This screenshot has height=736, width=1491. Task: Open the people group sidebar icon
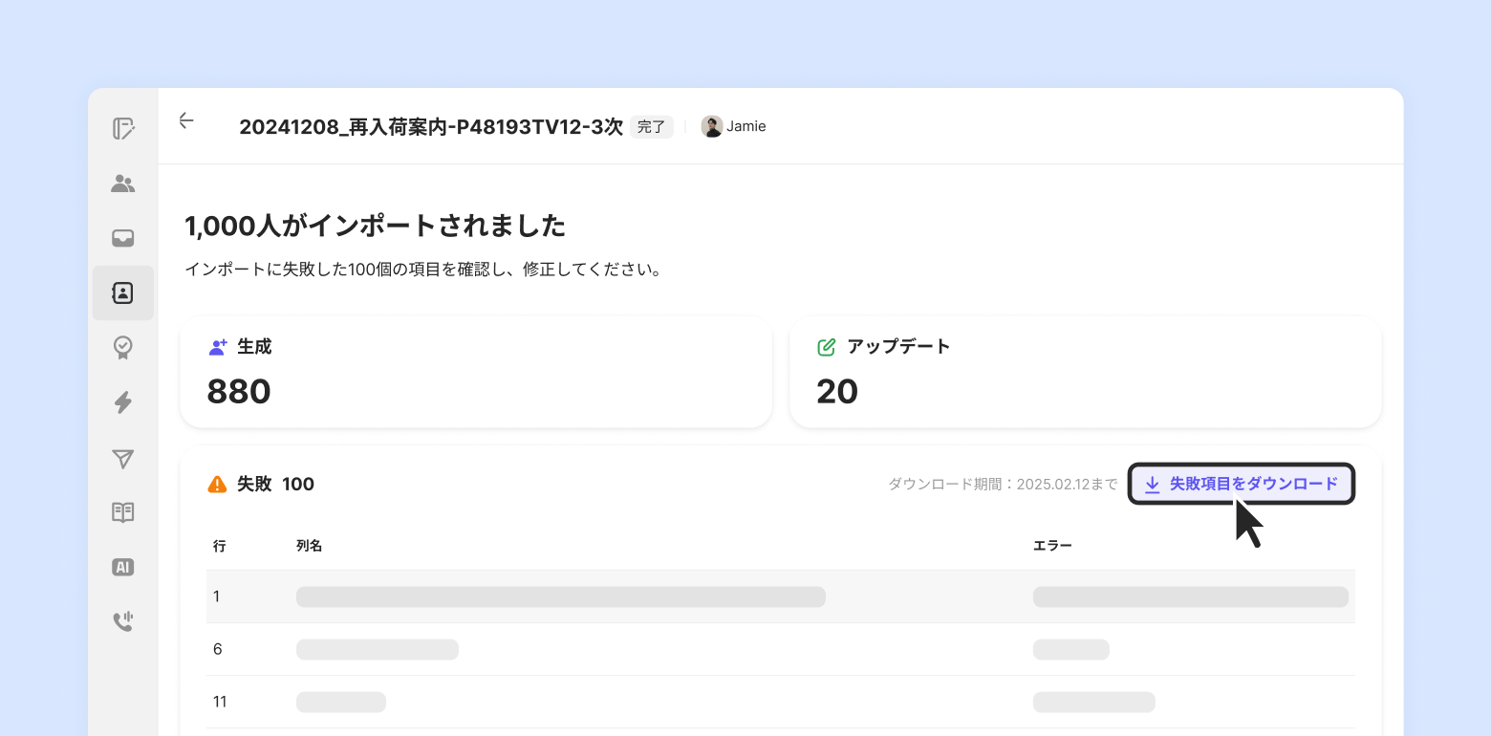point(123,184)
